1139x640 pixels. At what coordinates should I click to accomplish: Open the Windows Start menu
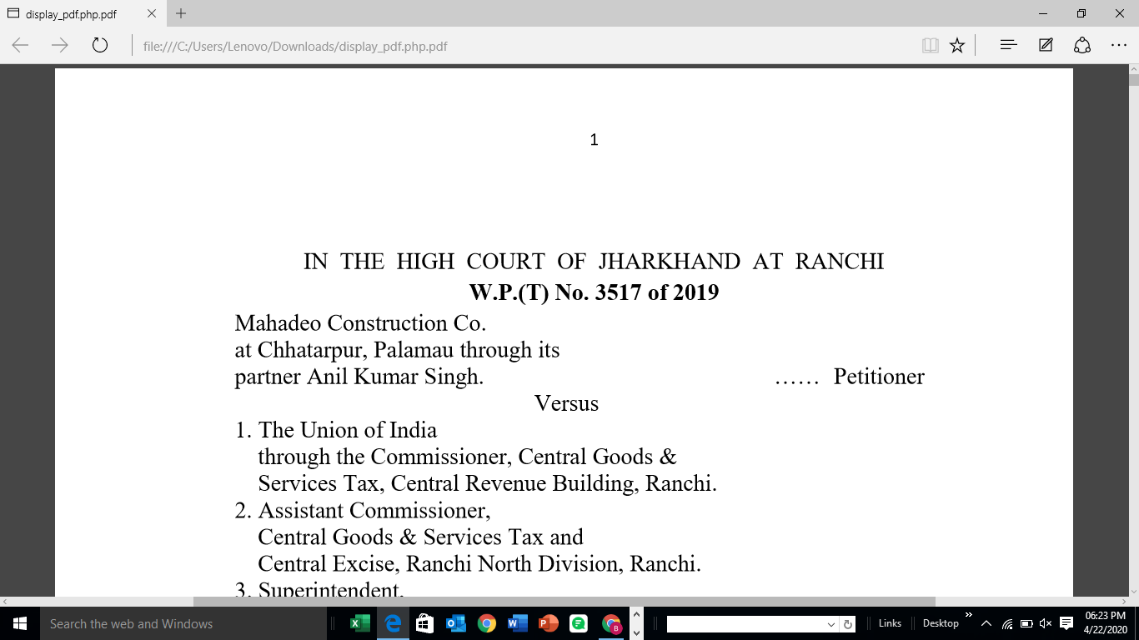pyautogui.click(x=20, y=623)
